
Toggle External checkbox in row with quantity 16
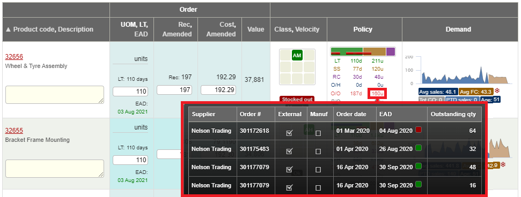tap(289, 188)
